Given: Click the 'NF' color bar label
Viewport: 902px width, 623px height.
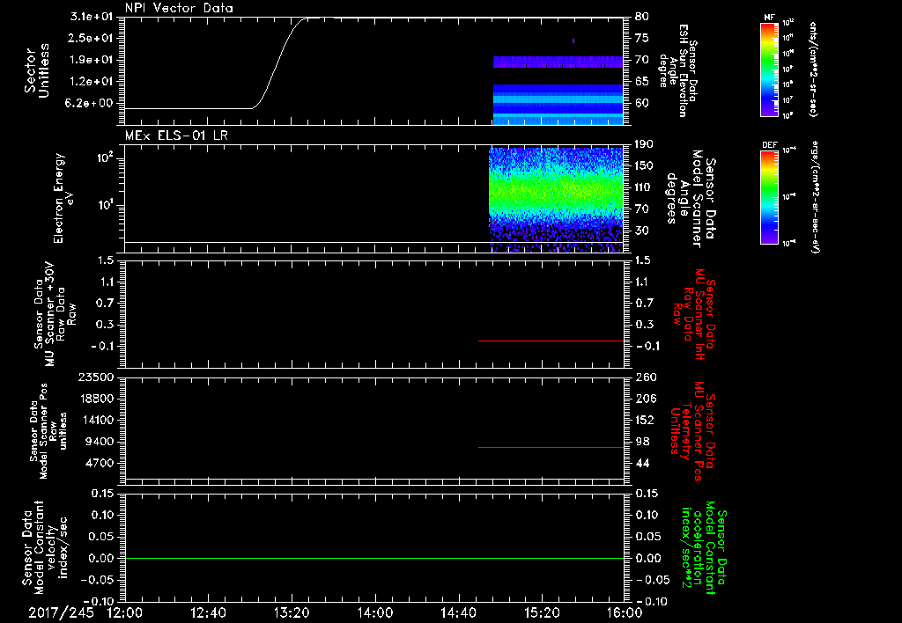Looking at the screenshot, I should click(769, 18).
